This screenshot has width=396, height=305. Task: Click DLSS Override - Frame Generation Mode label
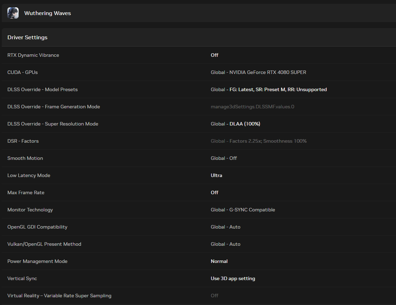point(54,107)
